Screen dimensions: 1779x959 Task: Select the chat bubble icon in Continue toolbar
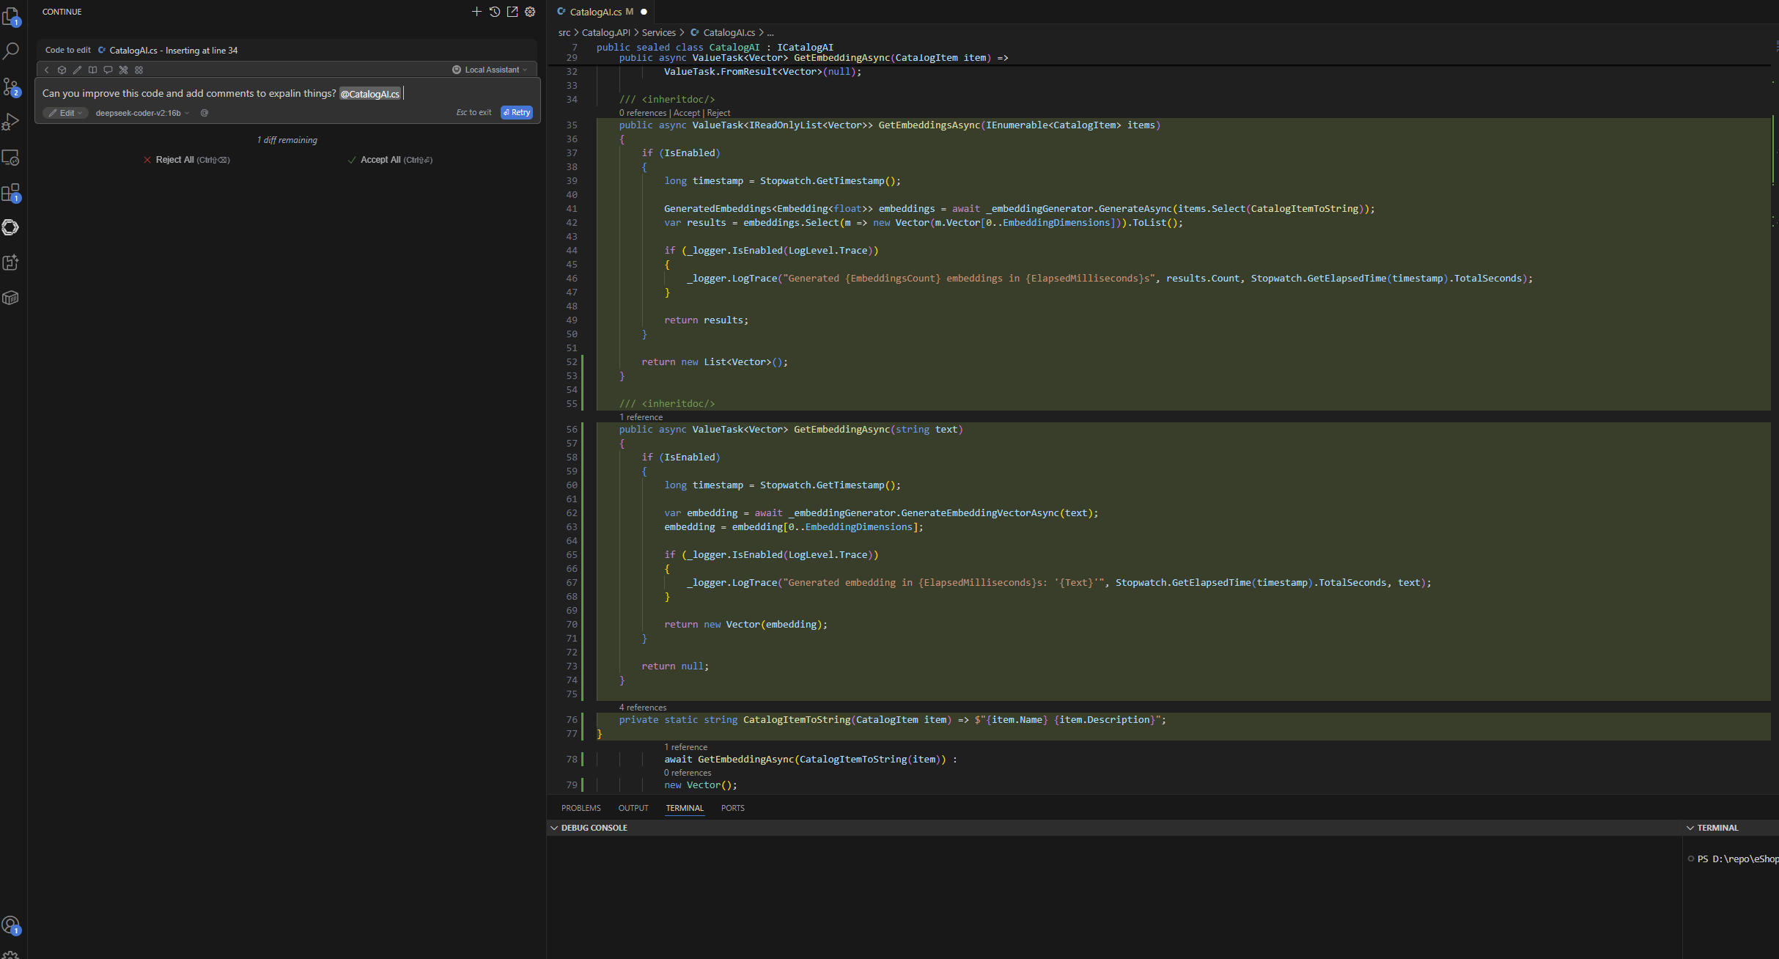tap(108, 70)
